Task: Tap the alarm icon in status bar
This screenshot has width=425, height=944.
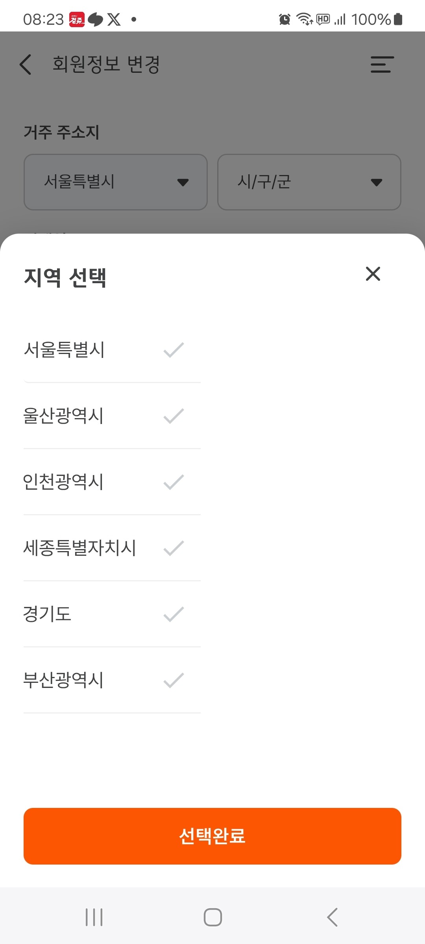Action: (x=285, y=19)
